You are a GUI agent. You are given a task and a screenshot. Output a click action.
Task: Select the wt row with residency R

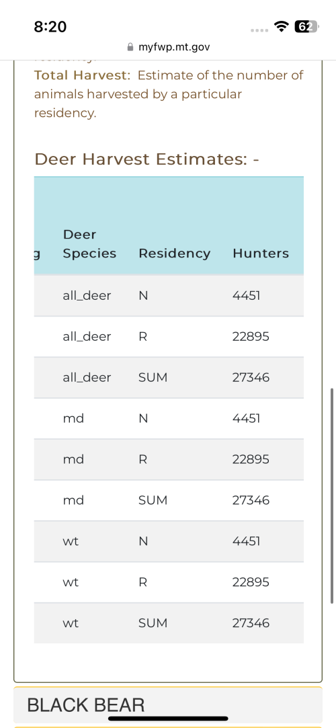(x=169, y=582)
